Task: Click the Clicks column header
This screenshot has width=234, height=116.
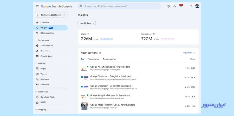Action: tap(193, 59)
